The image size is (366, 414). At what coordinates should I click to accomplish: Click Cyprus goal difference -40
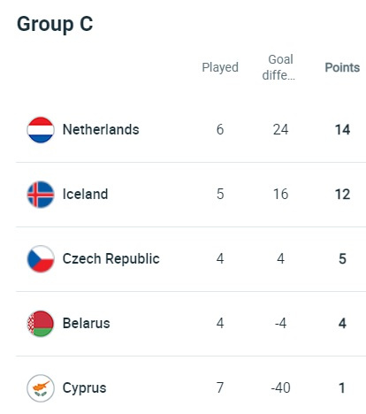click(280, 388)
